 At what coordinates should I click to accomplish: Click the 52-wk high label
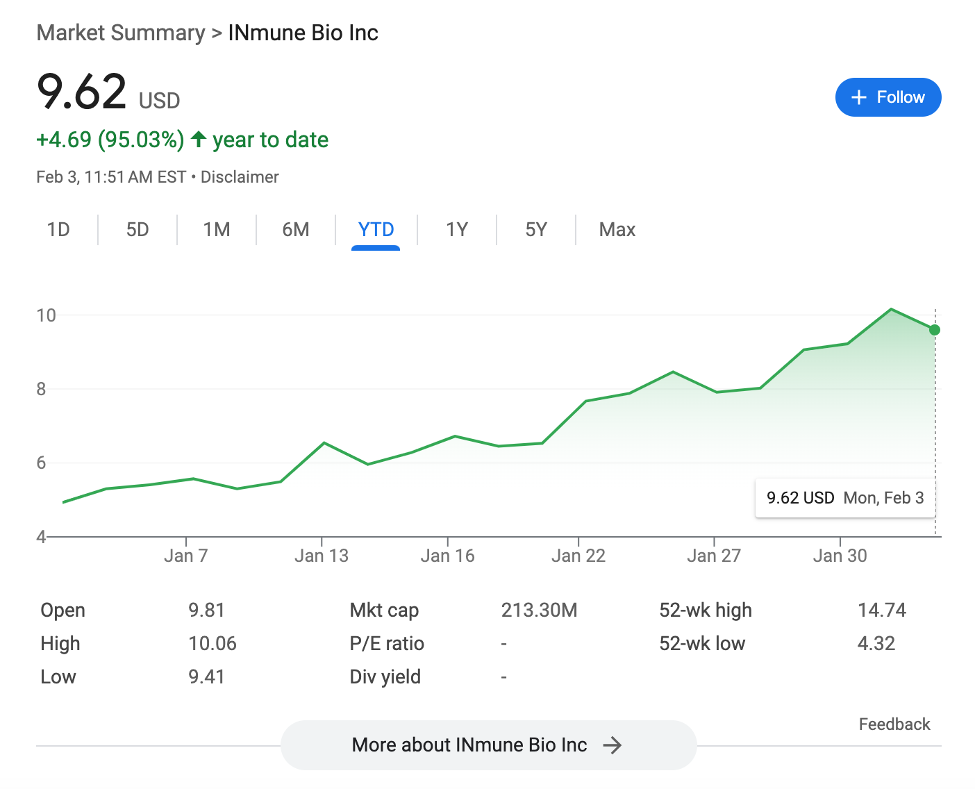click(706, 610)
